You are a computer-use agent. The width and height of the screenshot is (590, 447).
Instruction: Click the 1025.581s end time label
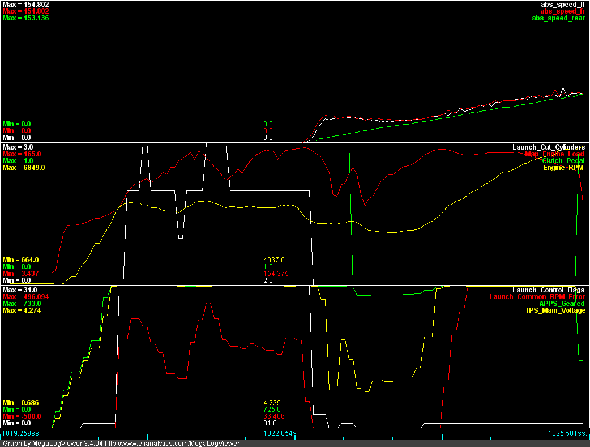click(567, 434)
